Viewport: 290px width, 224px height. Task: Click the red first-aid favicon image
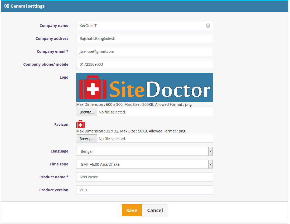[80, 125]
